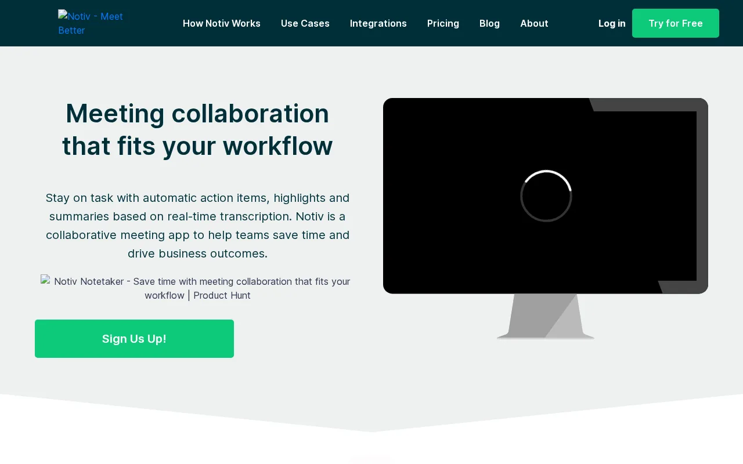743x464 pixels.
Task: Click the Try for Free button
Action: (x=676, y=23)
